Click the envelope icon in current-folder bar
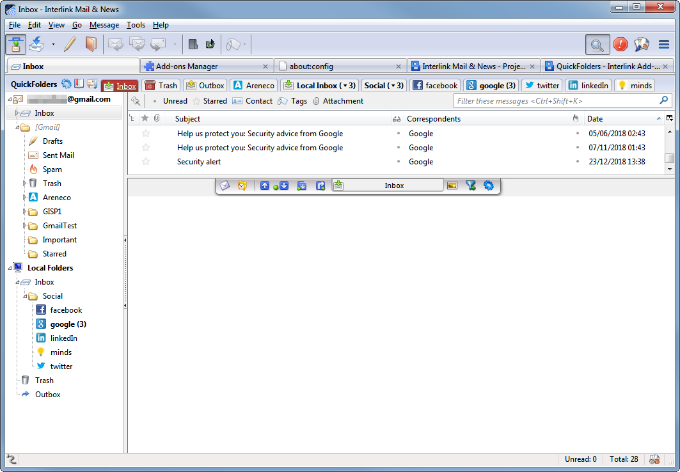The width and height of the screenshot is (680, 472). coord(224,185)
